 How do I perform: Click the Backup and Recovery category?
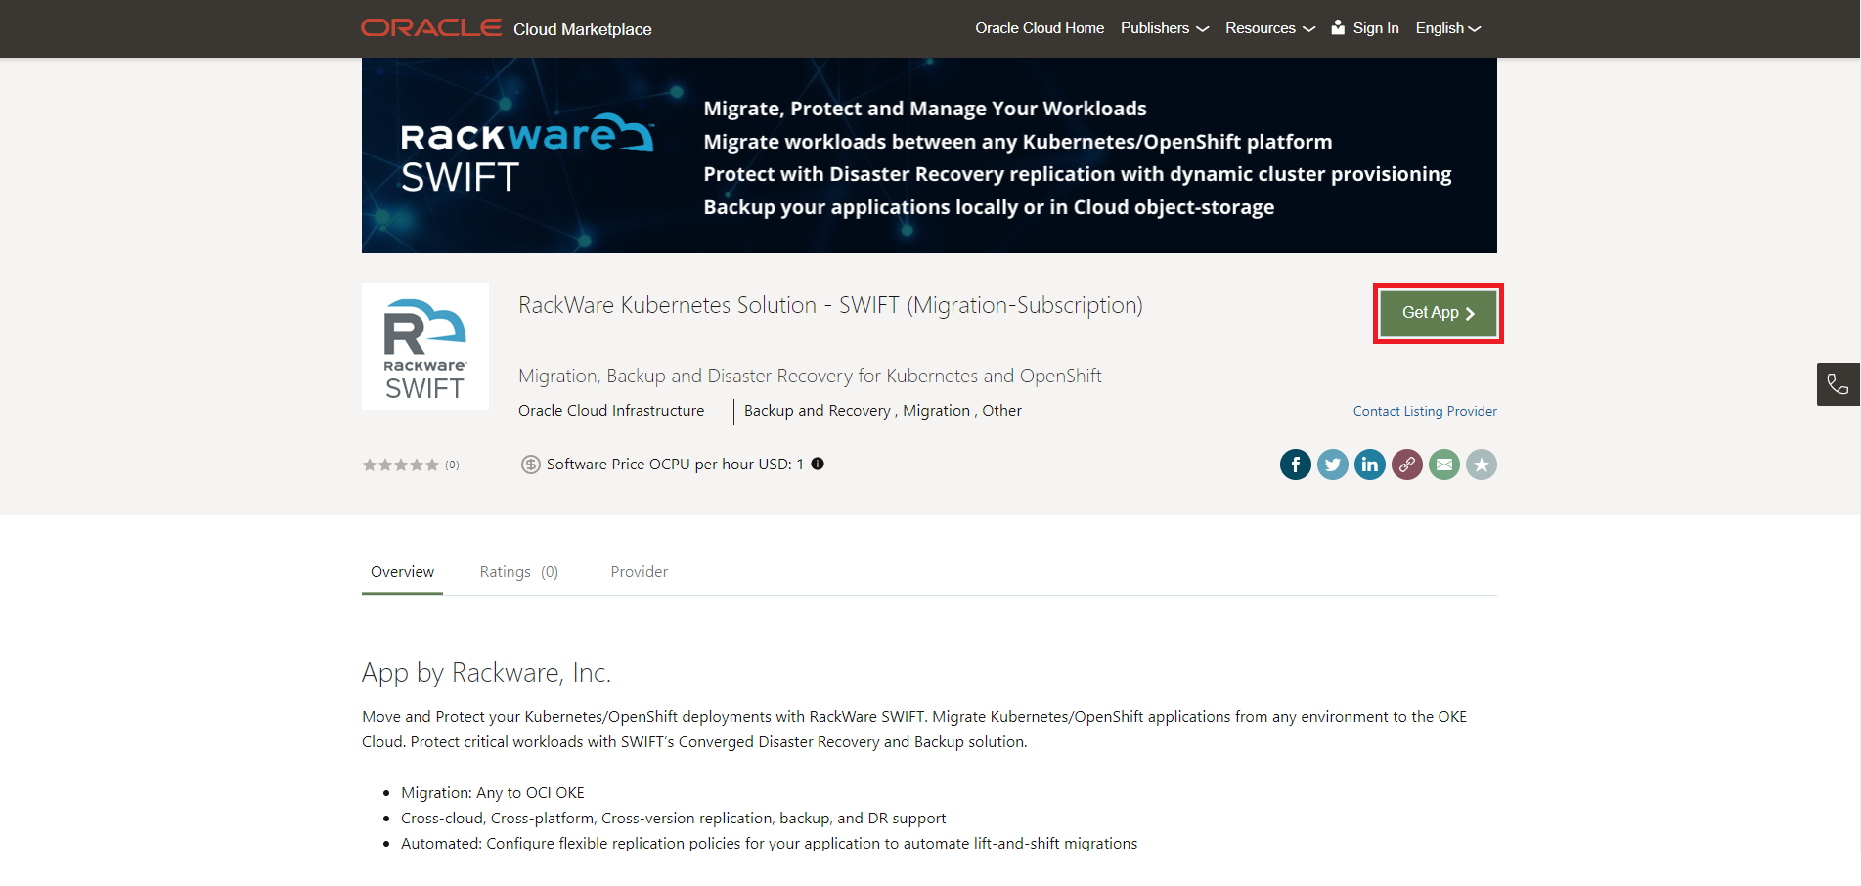[818, 411]
